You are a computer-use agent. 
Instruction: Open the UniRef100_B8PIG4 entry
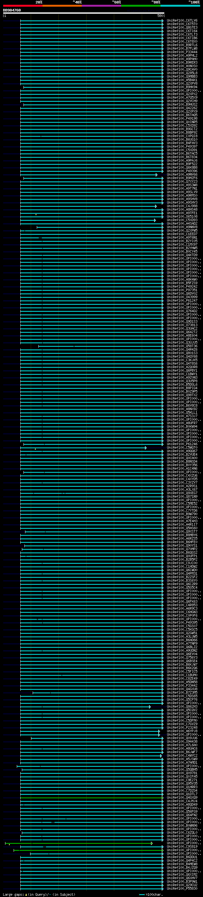(x=182, y=388)
